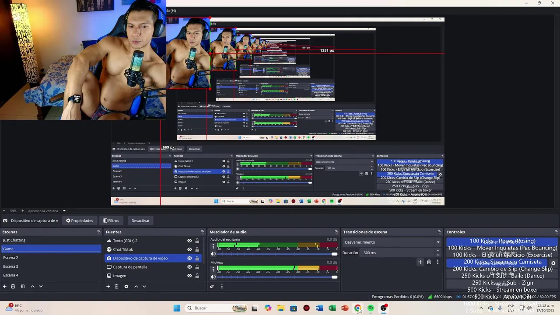Open virtual camera settings gear in Controles
Screen dimensions: 560x315
(553, 263)
